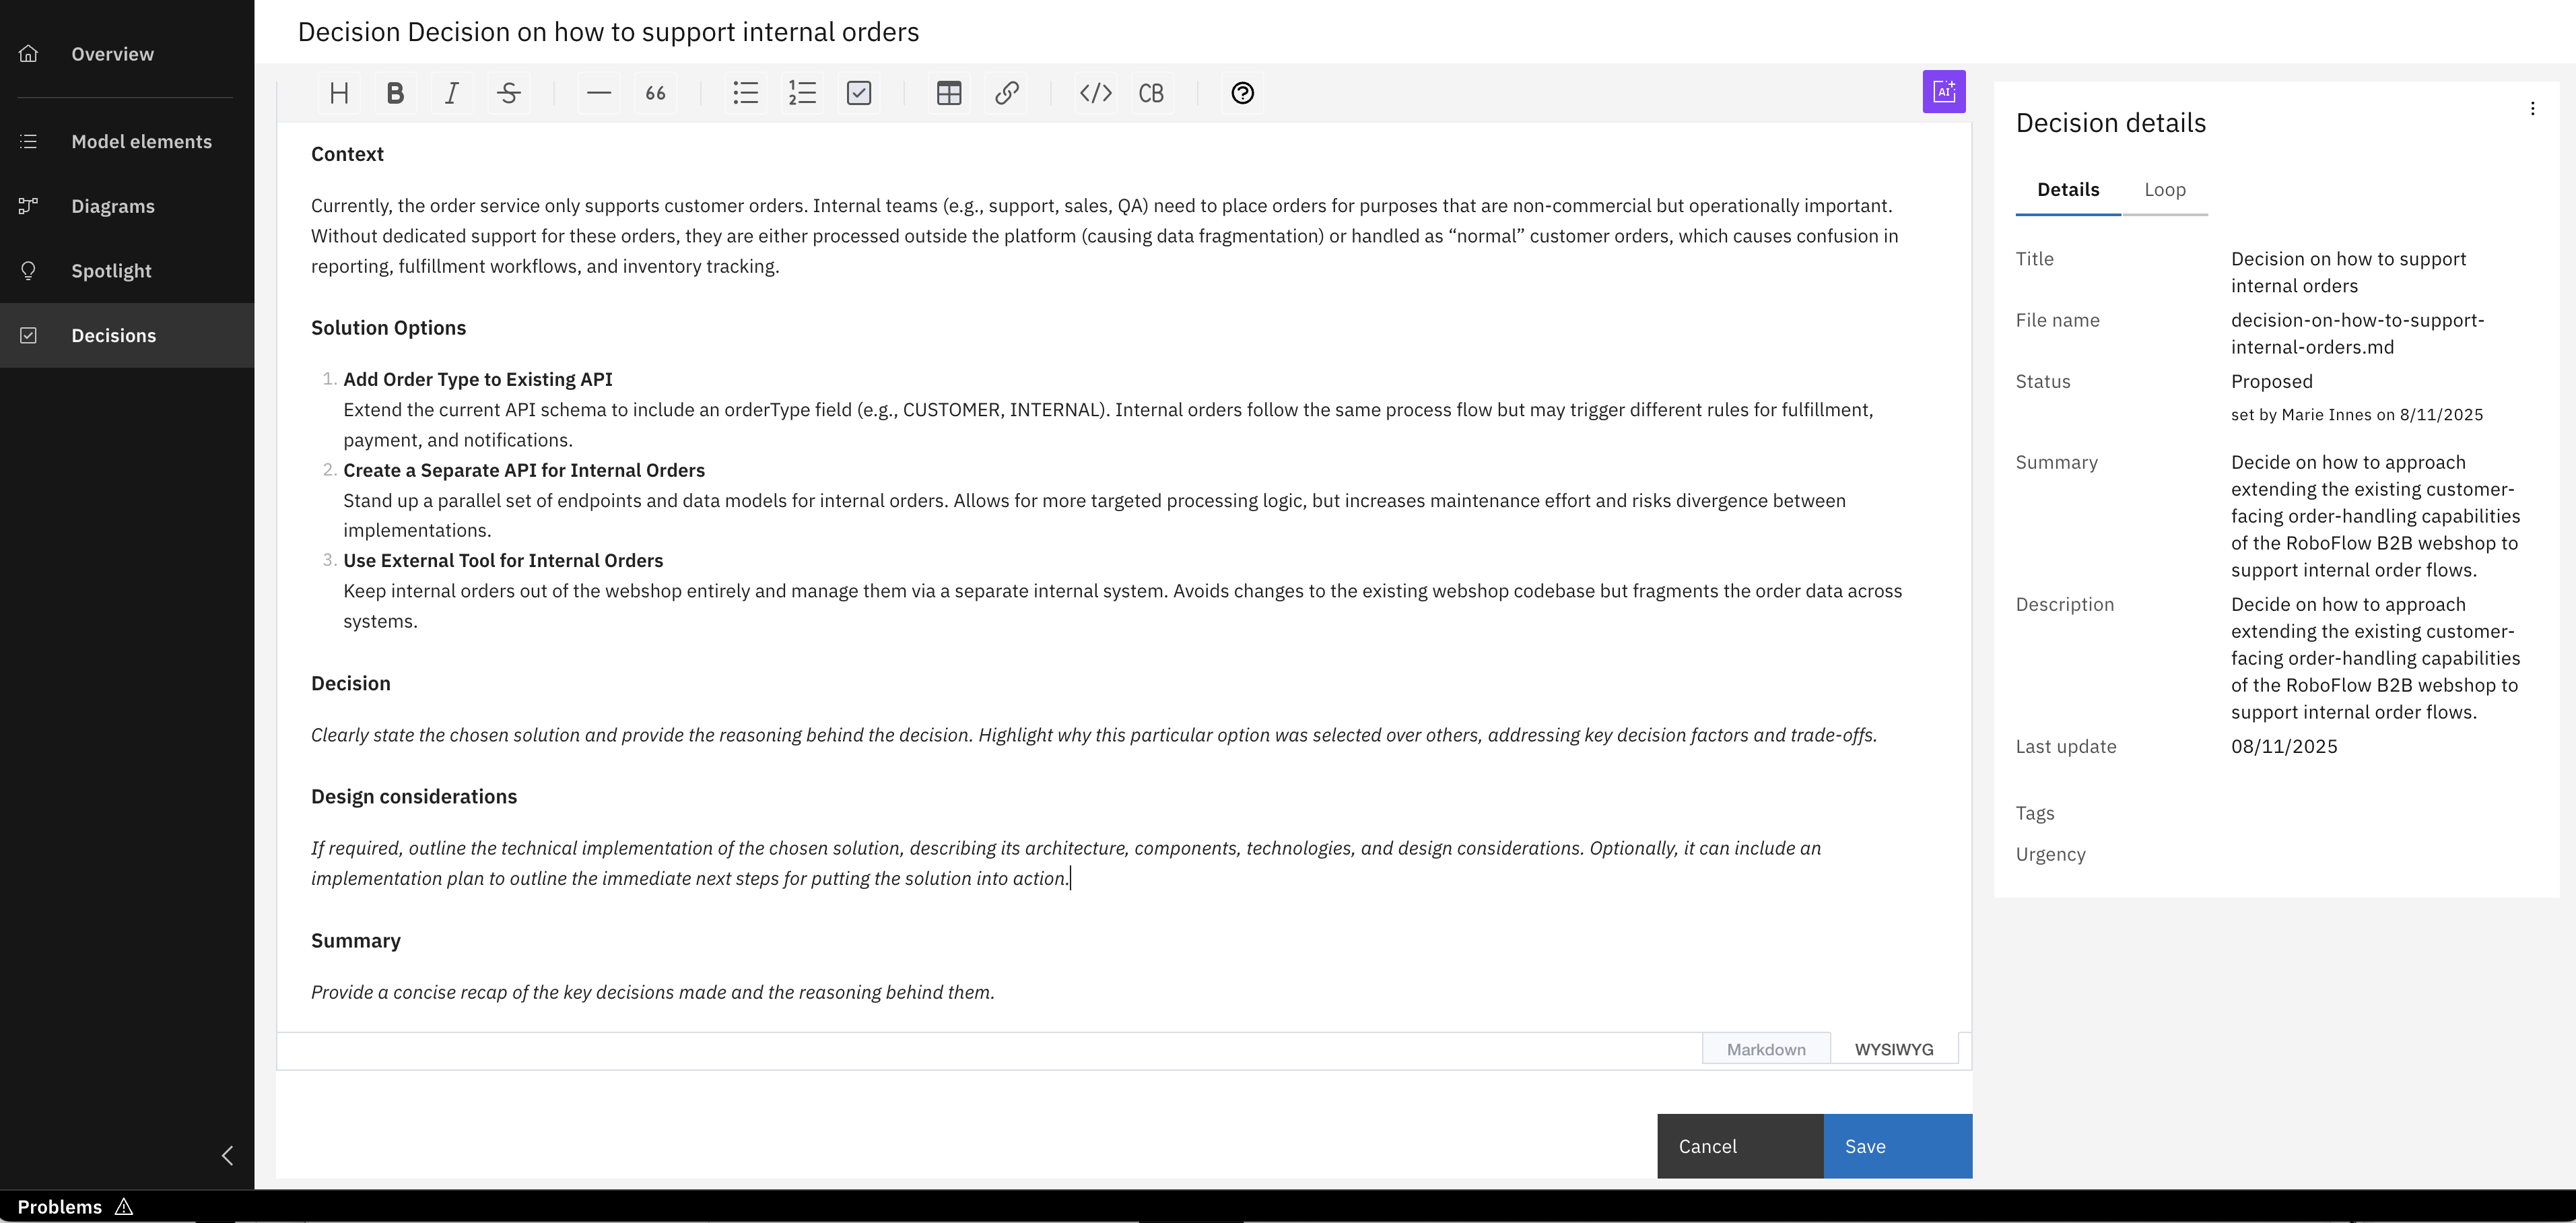The height and width of the screenshot is (1223, 2576).
Task: Open the Diagrams section
Action: [113, 206]
